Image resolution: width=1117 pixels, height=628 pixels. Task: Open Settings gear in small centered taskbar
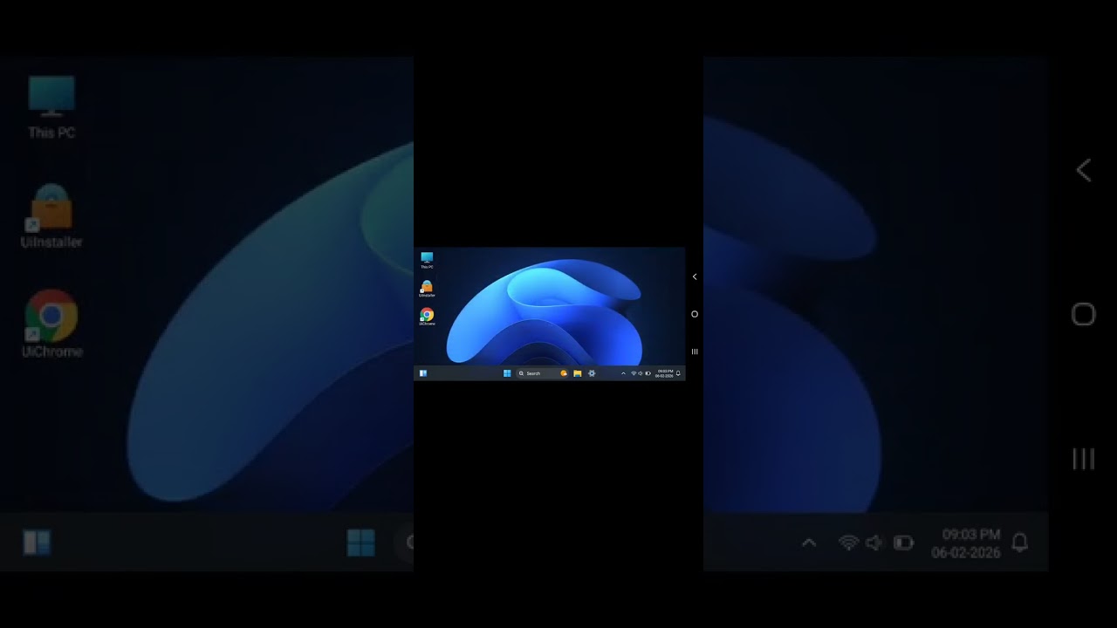[592, 373]
